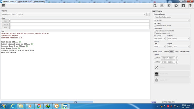Click the IMEI1 check digit field
This screenshot has height=109, width=194.
[x=177, y=58]
